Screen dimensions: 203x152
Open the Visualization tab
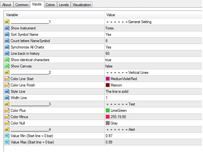[x=82, y=5]
